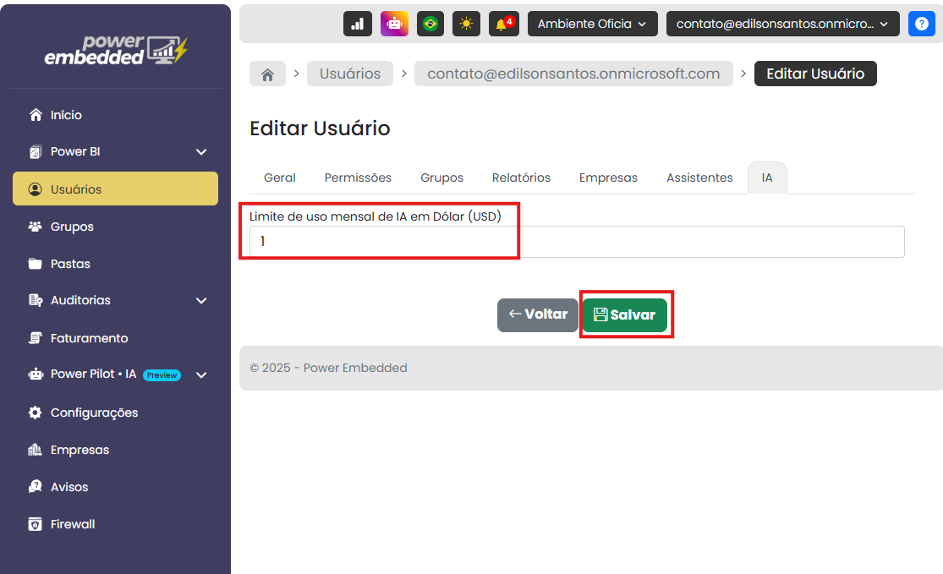Click the green Salvar button
The height and width of the screenshot is (574, 943).
pyautogui.click(x=624, y=314)
